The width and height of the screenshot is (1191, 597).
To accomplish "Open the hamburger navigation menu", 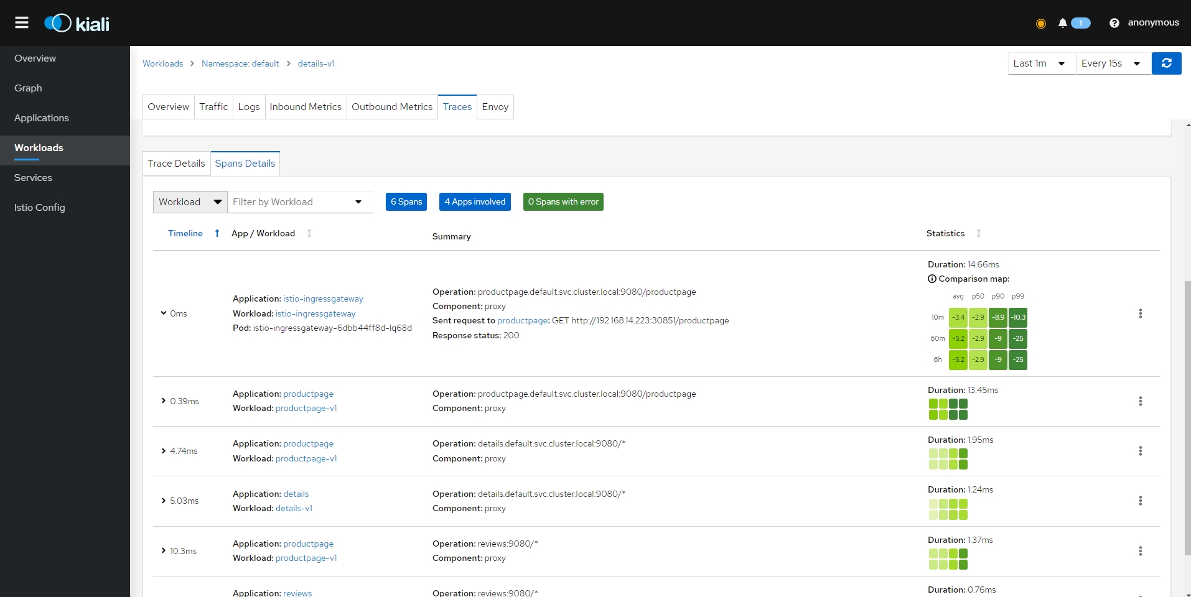I will [22, 23].
